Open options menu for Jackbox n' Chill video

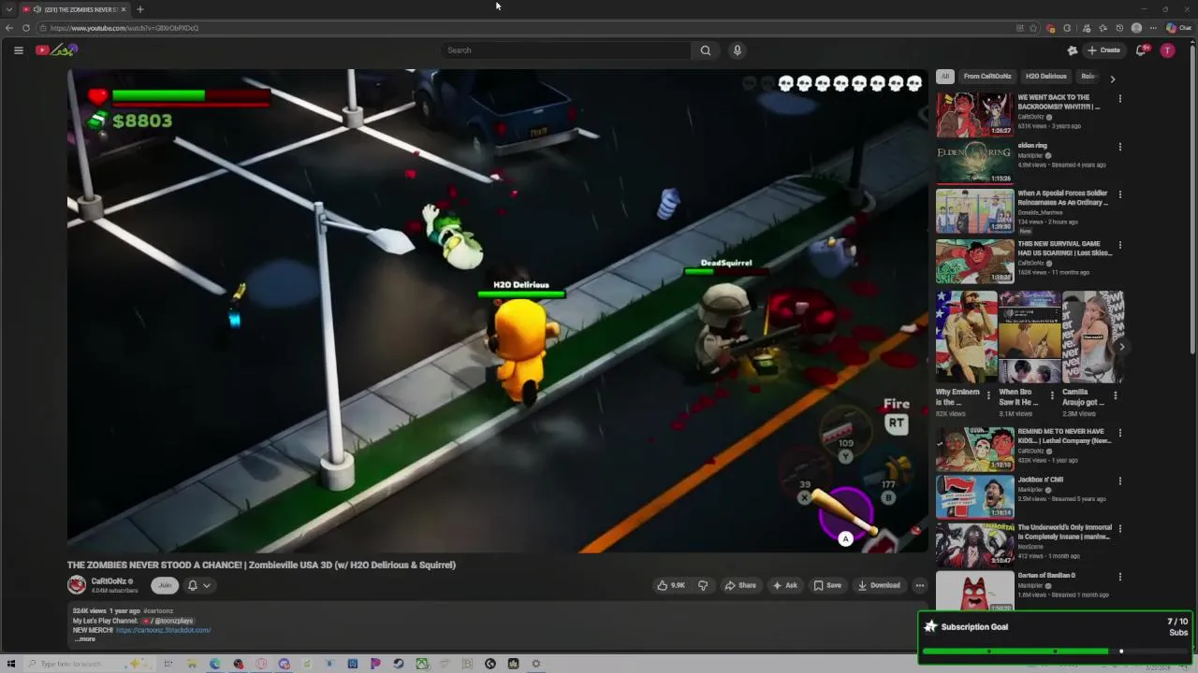[1119, 480]
